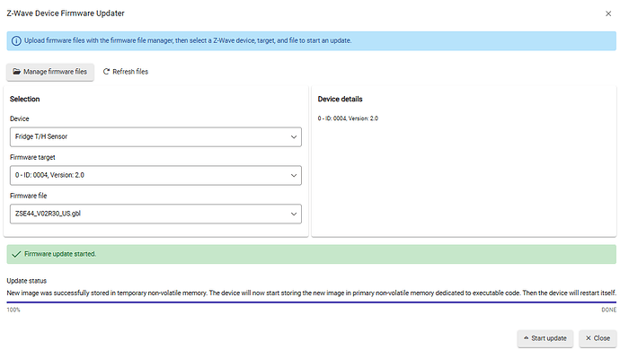The height and width of the screenshot is (350, 620).
Task: Click the 'Firmware update started.' message
Action: (60, 254)
